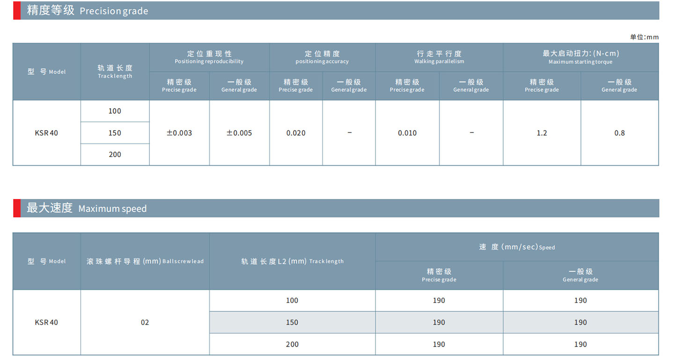Viewport: 674px width, 361px height.
Task: Click the ±0.005 general grade value
Action: point(239,133)
